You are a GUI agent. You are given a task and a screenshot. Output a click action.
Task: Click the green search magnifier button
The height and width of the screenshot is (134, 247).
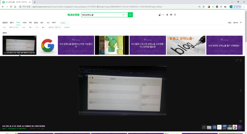click(x=130, y=15)
